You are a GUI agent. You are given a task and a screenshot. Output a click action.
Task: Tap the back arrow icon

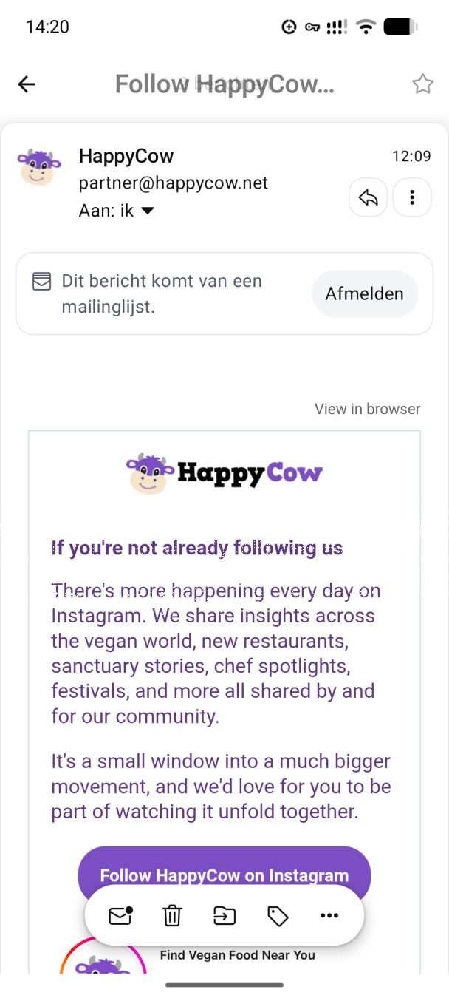pos(27,84)
